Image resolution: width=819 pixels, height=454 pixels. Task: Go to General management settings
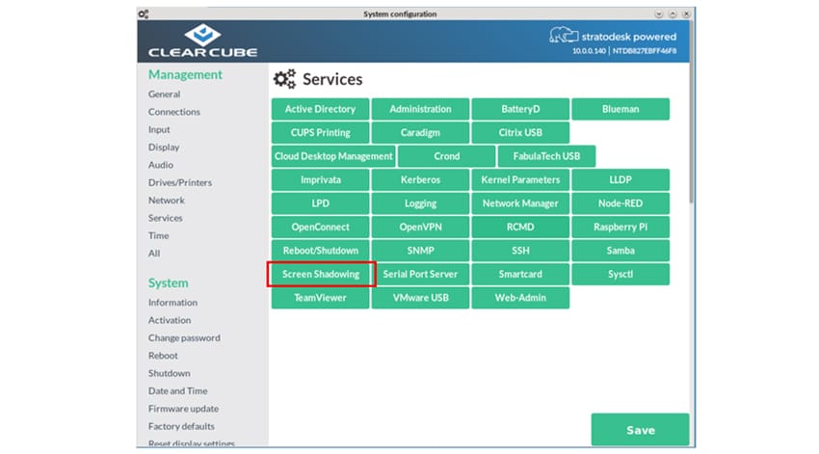[x=164, y=94]
